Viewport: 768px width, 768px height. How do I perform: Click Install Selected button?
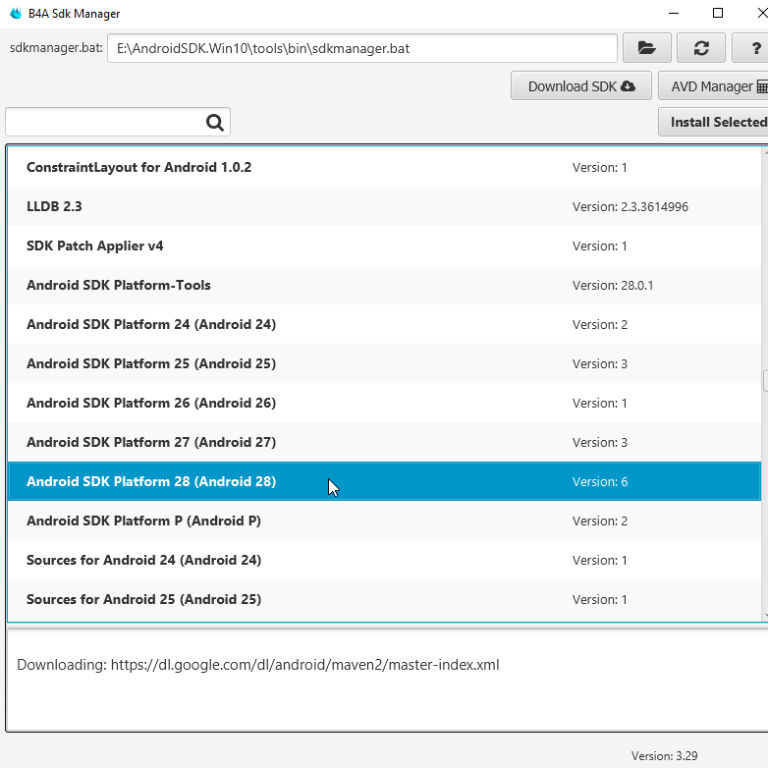(x=715, y=123)
